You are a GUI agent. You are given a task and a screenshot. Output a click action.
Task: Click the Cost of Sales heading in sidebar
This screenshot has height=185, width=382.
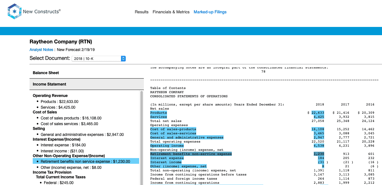coord(45,112)
